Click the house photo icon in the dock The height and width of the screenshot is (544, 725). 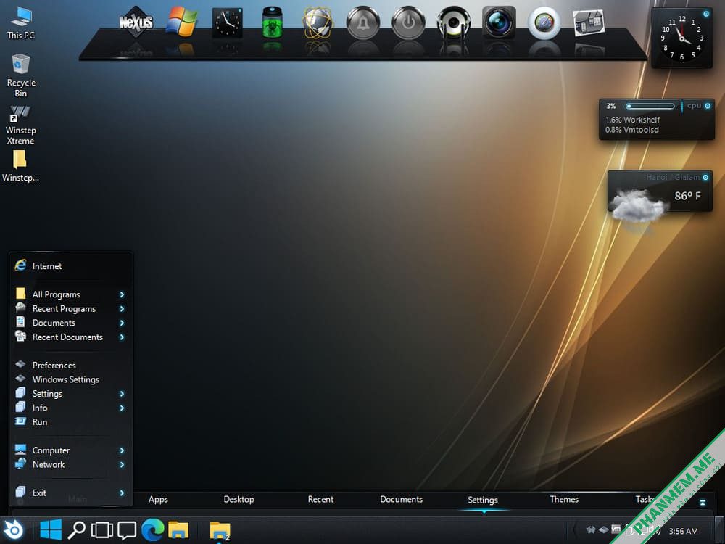pyautogui.click(x=589, y=22)
